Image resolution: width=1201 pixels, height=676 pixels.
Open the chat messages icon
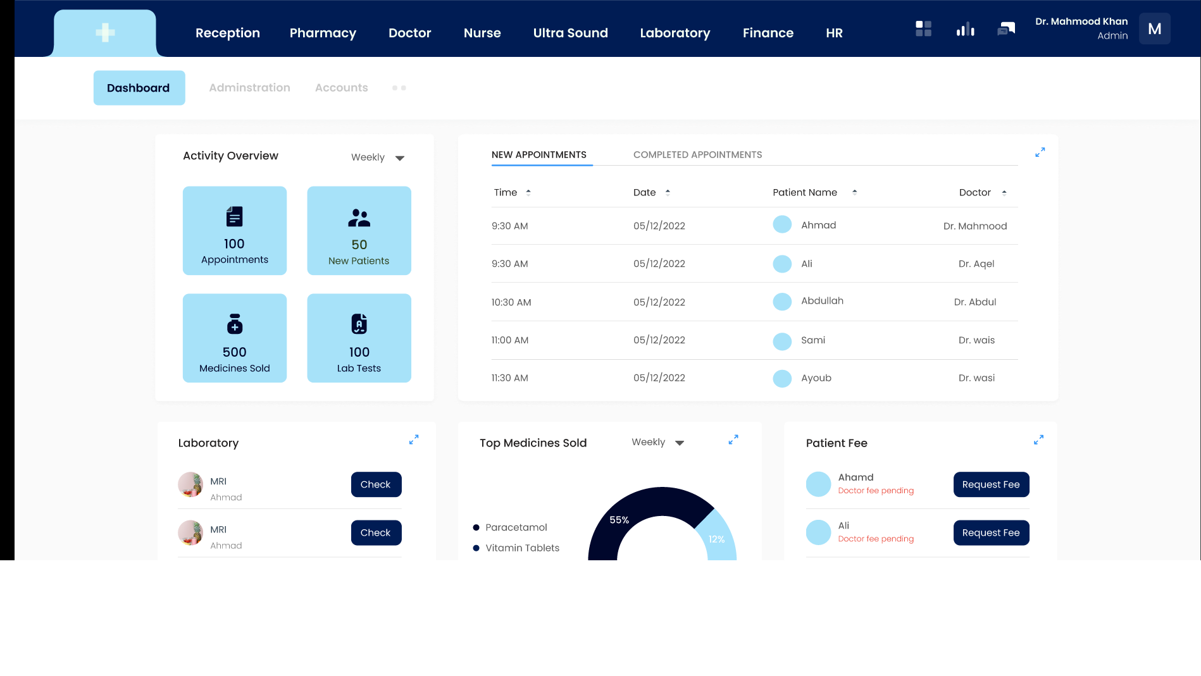(1006, 29)
